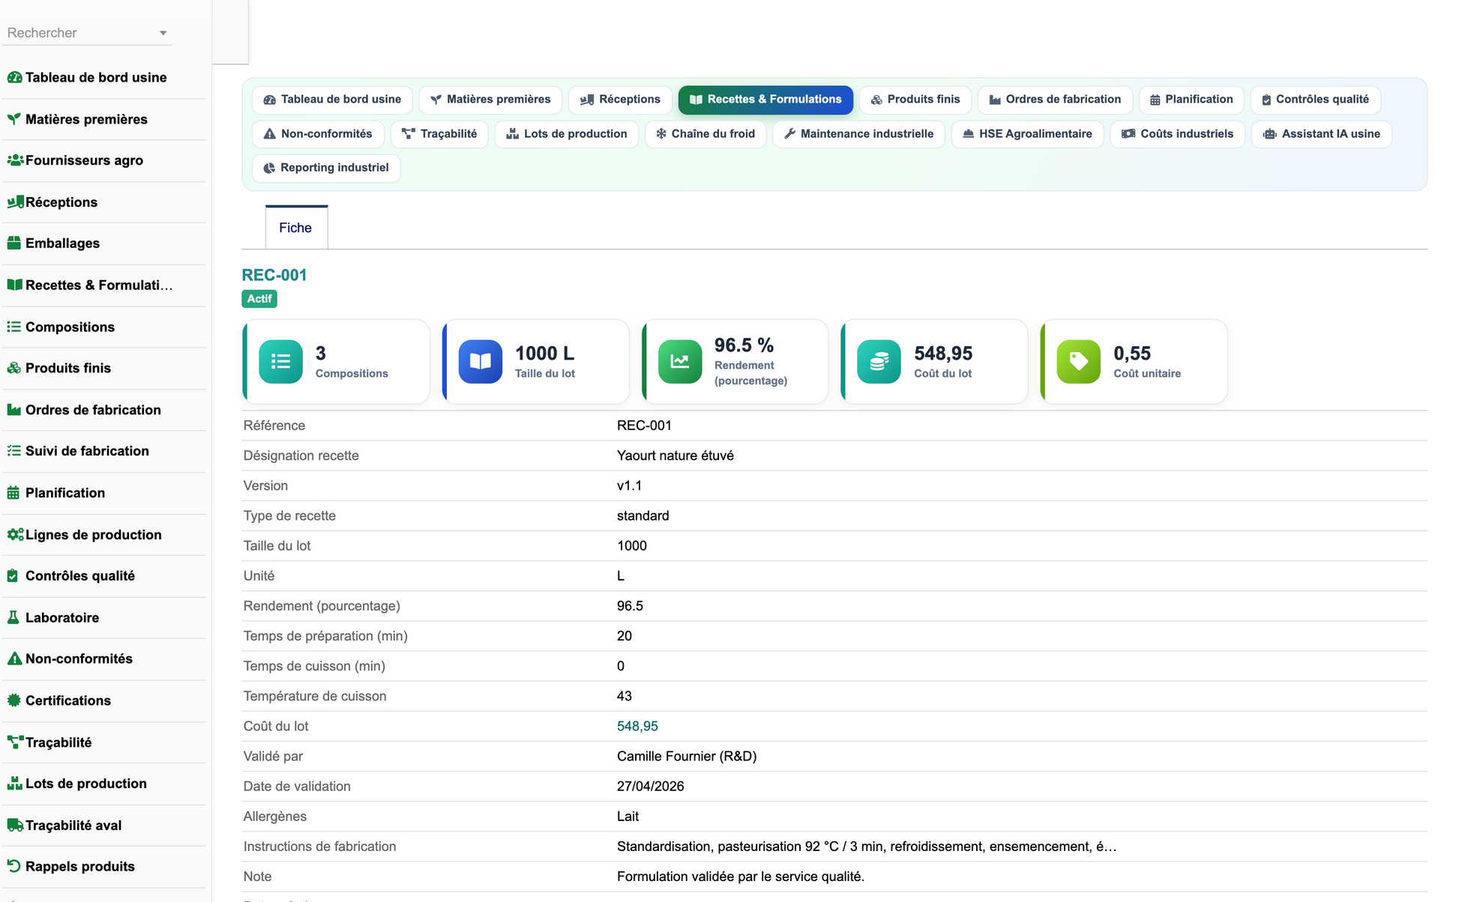
Task: Click the Planification calendar icon in sidebar
Action: (13, 493)
